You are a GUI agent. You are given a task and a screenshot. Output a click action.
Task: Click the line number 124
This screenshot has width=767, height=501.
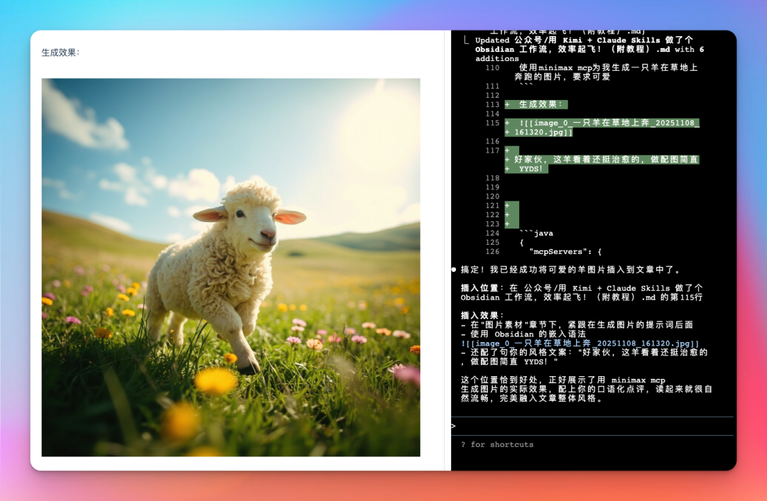(492, 233)
